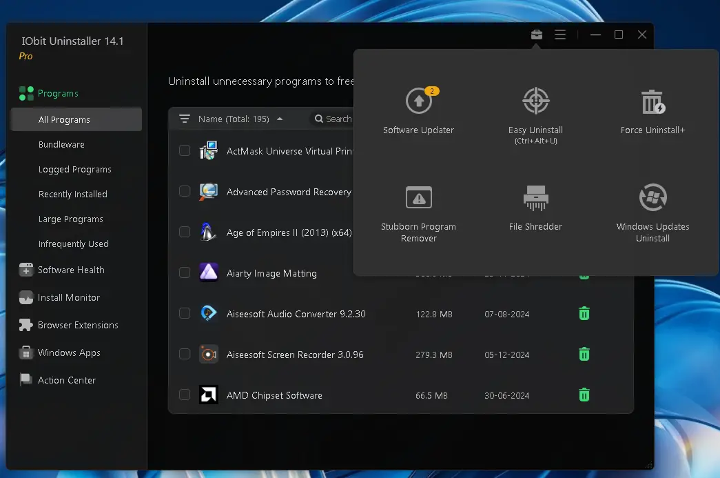Uninstall Aiseesoft Audio Converter via trash icon
720x478 pixels.
[x=584, y=314]
